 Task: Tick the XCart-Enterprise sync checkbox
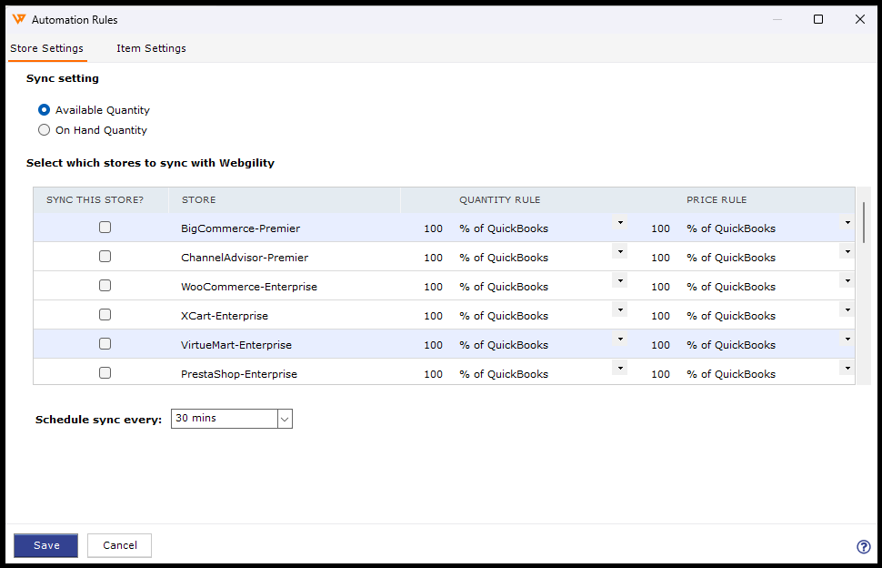pos(105,315)
